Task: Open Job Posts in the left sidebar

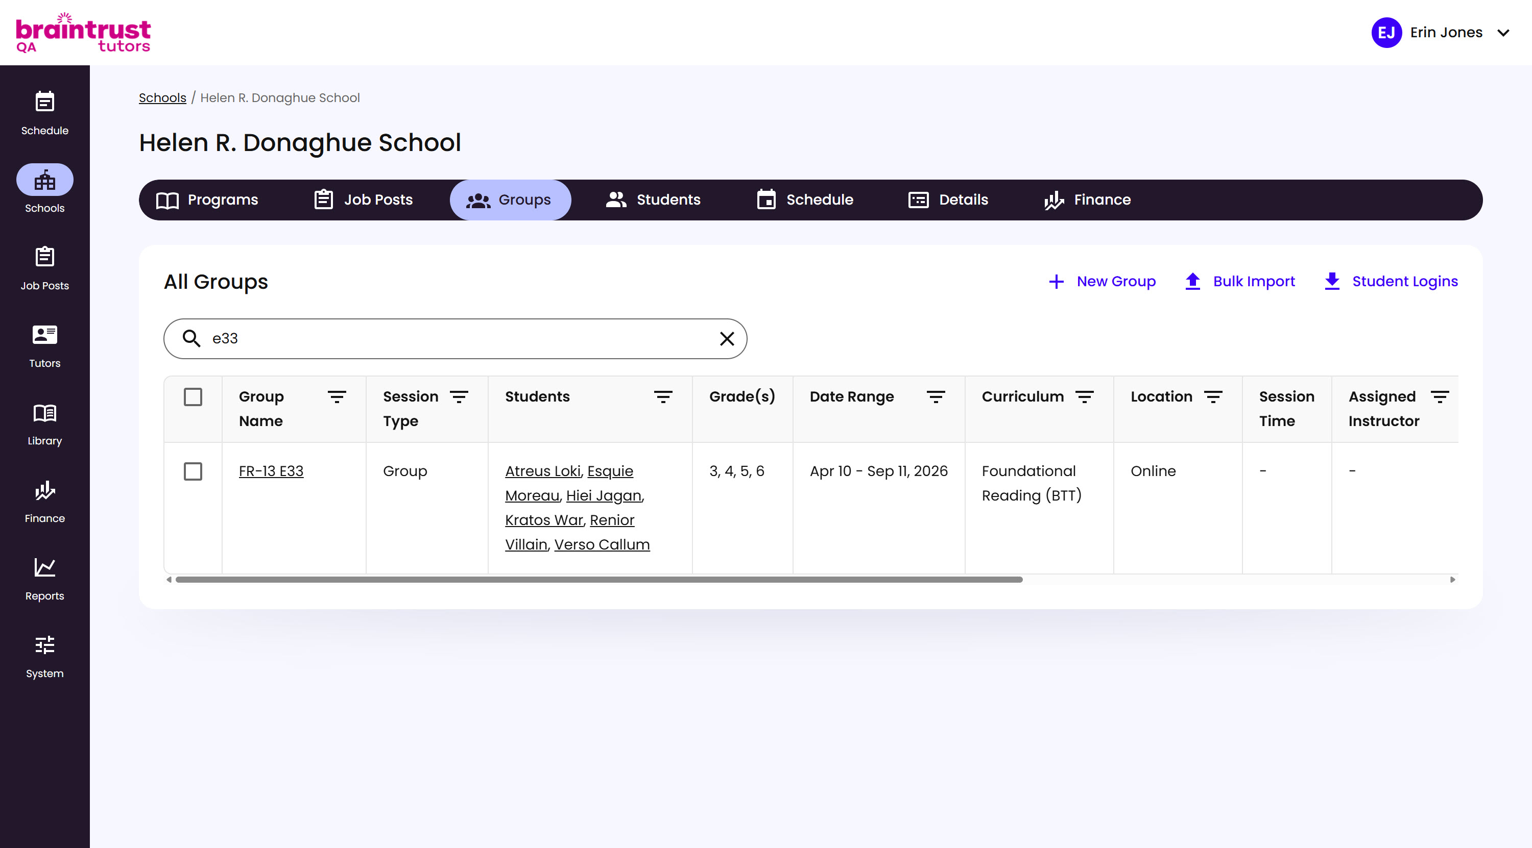Action: coord(44,268)
